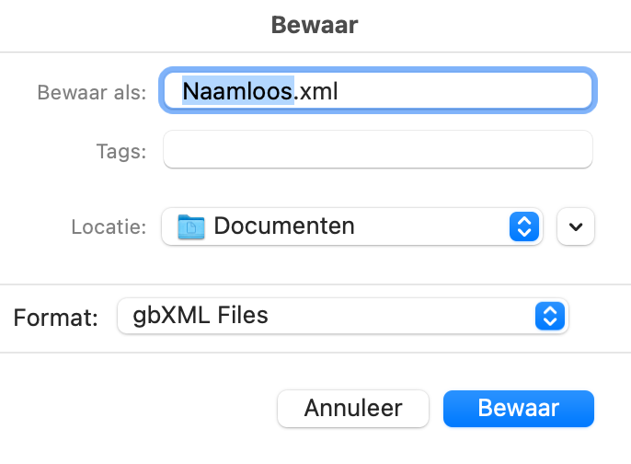
Task: Click the Annuleer button
Action: pyautogui.click(x=353, y=409)
